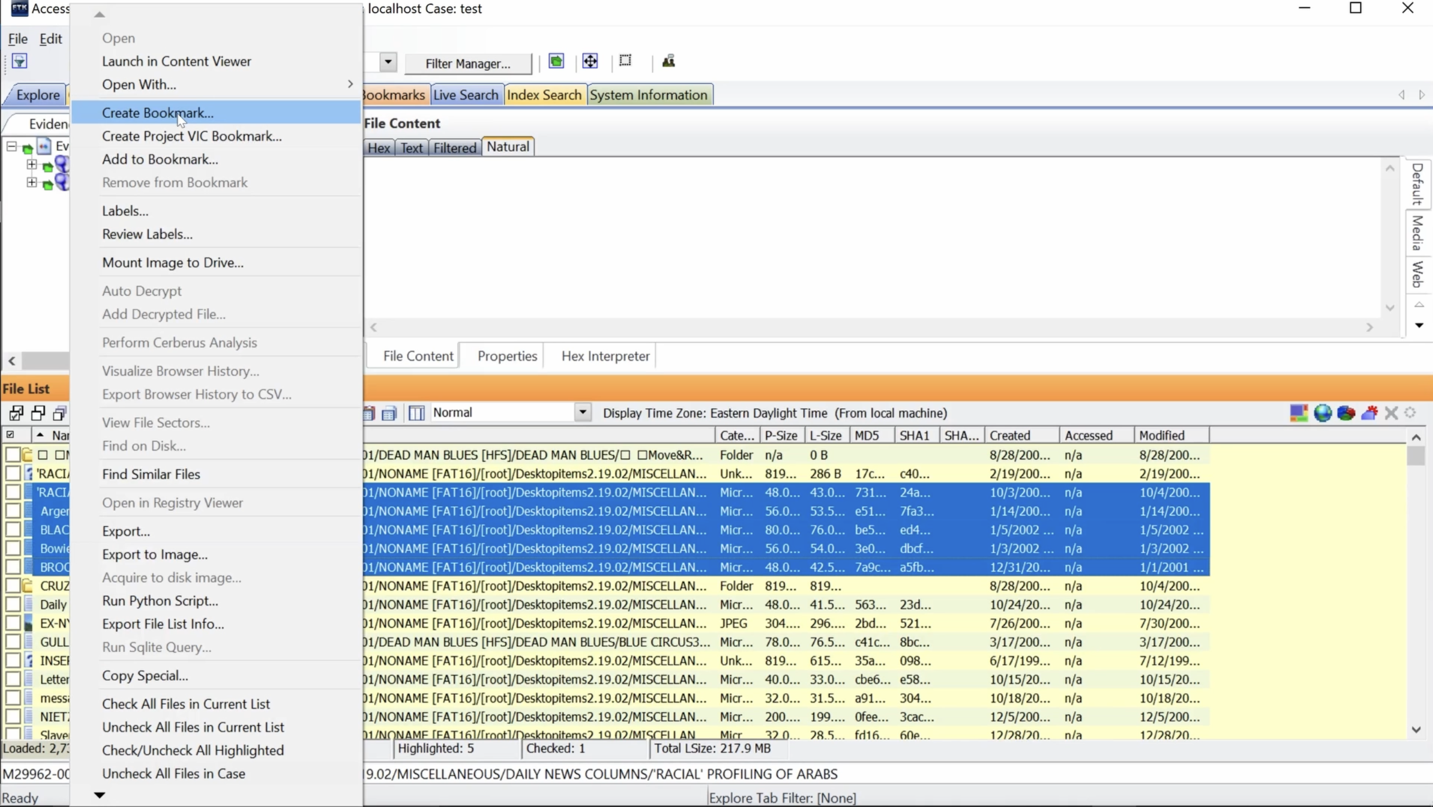
Task: Click the pie chart visualization icon
Action: click(1346, 413)
